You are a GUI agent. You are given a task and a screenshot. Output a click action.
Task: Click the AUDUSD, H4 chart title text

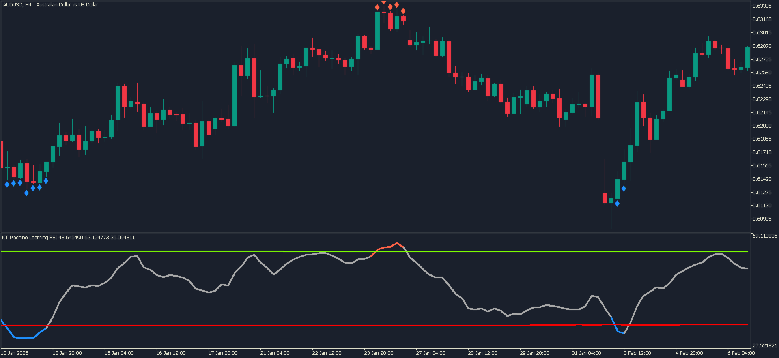click(x=51, y=5)
